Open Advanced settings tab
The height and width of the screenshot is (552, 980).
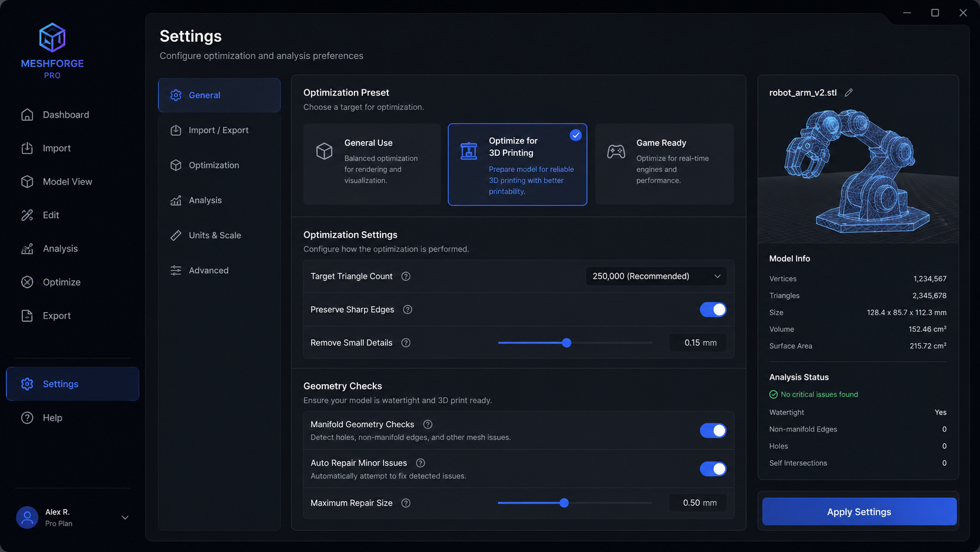coord(219,270)
